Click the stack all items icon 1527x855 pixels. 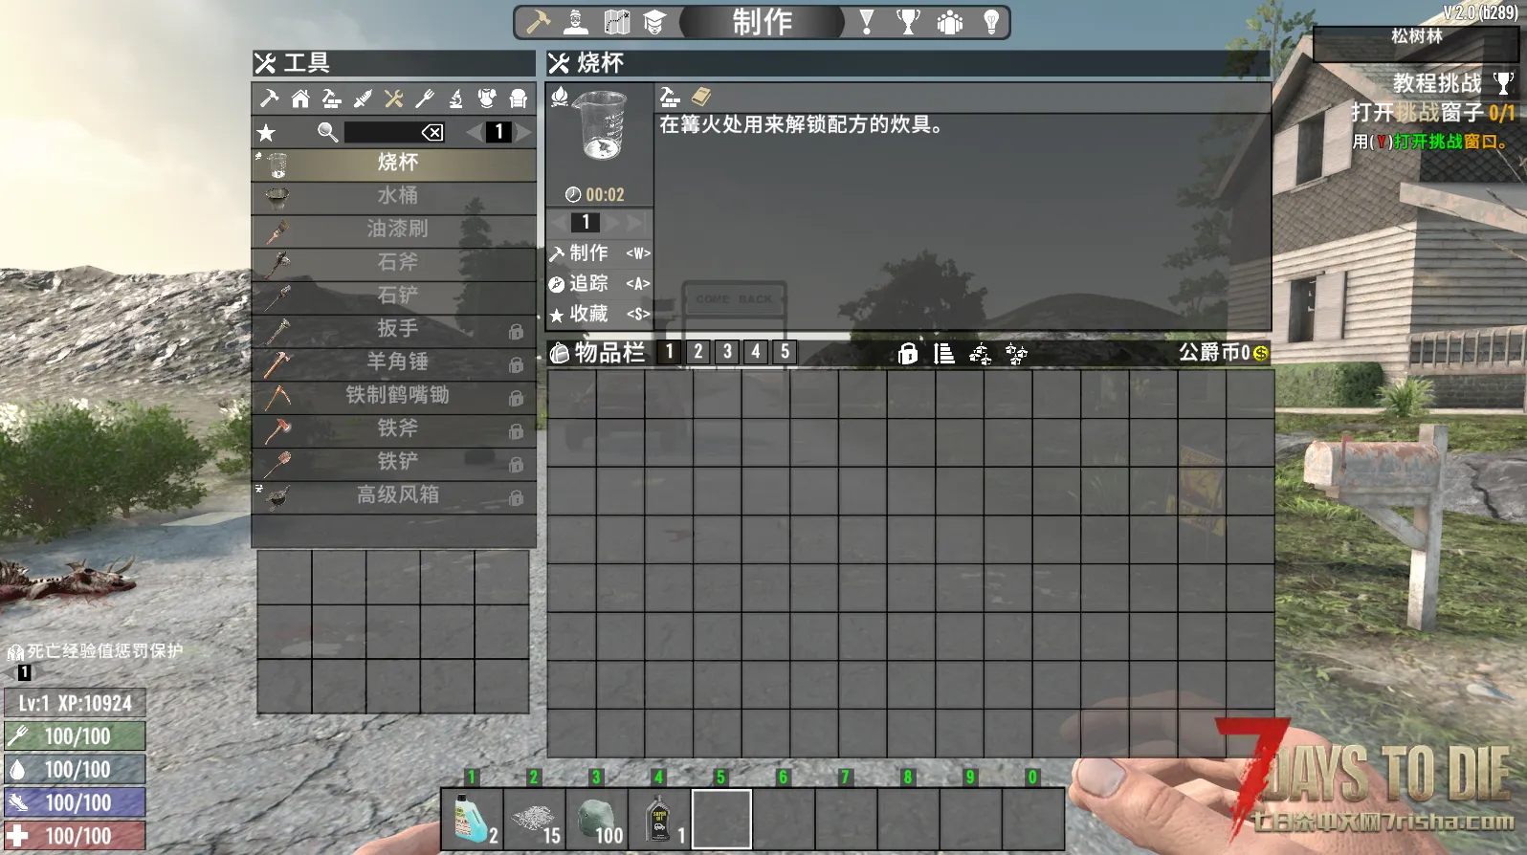pos(981,354)
